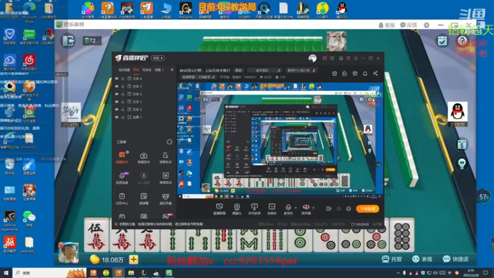Toggle the lock on the 全屏 1 layer

pos(123,117)
